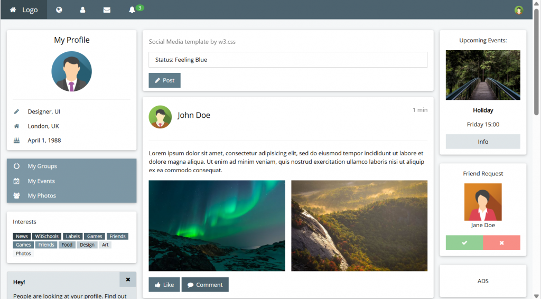Click John Doe's avatar picture
The image size is (541, 299).
[160, 117]
